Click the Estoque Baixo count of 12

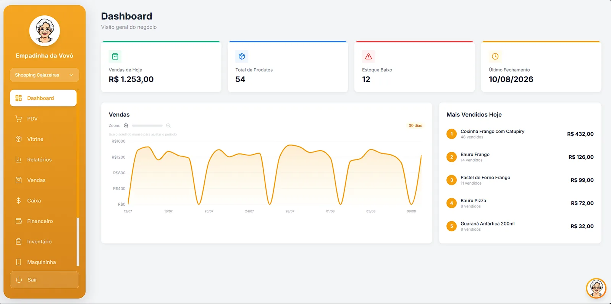click(x=366, y=79)
